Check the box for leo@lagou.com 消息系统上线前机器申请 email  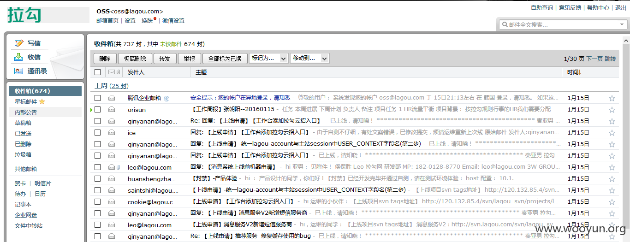point(97,167)
